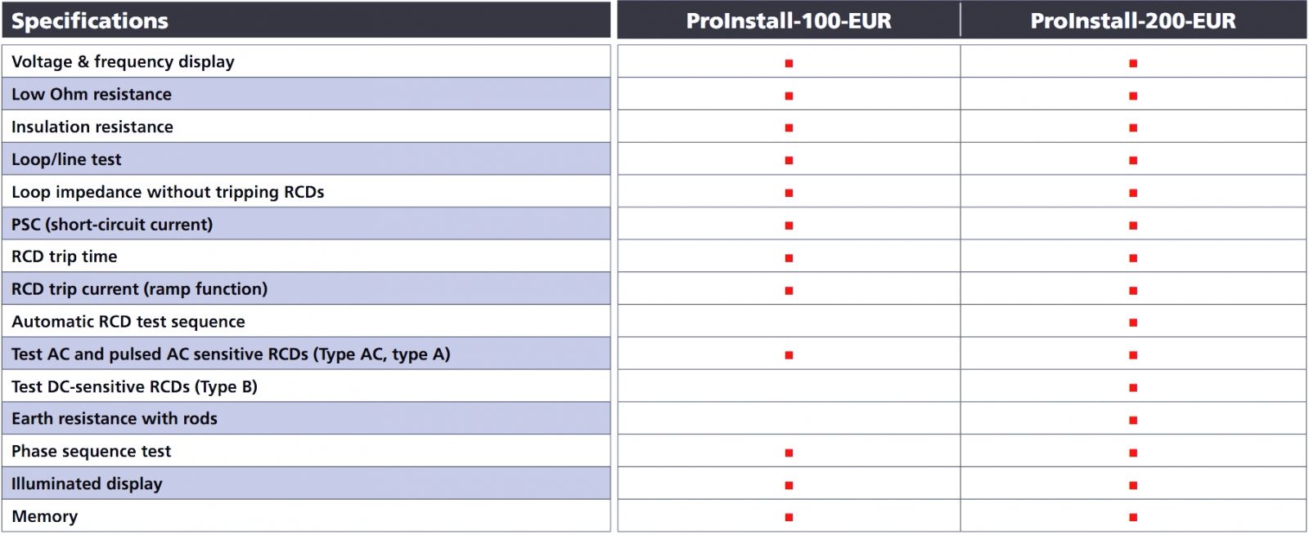The image size is (1309, 535).
Task: Click ProInstall-100-EUR marker for Insulation resistance
Action: [x=789, y=127]
